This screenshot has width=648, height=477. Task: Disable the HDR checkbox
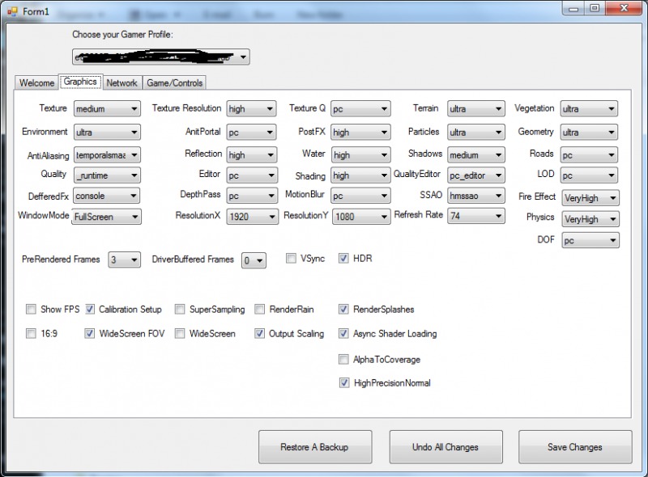[343, 258]
